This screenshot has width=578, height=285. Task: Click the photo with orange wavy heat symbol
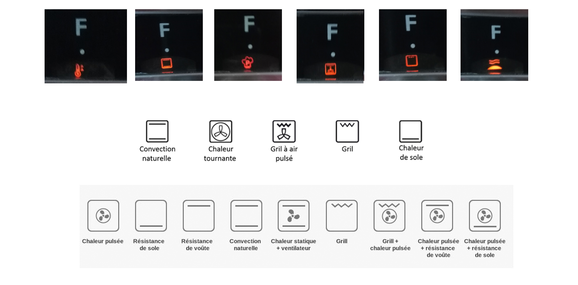coord(494,45)
